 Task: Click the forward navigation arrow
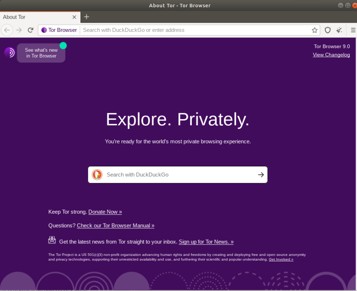click(x=19, y=30)
